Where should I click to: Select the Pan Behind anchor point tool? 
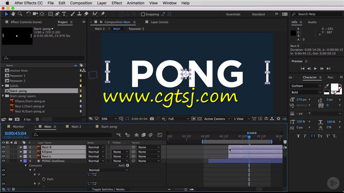42,14
